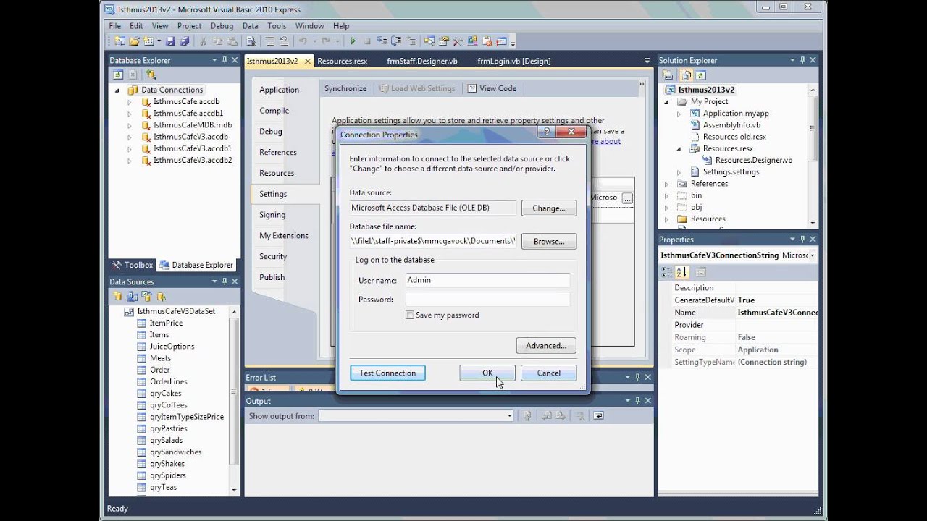Expand IsthmusCafeMDB.mdb connection node
This screenshot has width=927, height=521.
coord(130,125)
